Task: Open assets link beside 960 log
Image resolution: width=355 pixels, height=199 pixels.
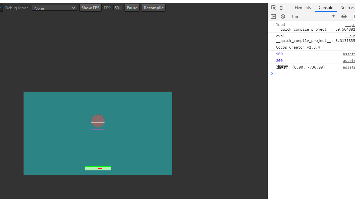Action: pyautogui.click(x=349, y=54)
